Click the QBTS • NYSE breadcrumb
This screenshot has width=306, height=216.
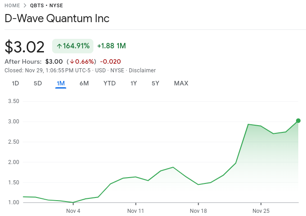tap(46, 5)
